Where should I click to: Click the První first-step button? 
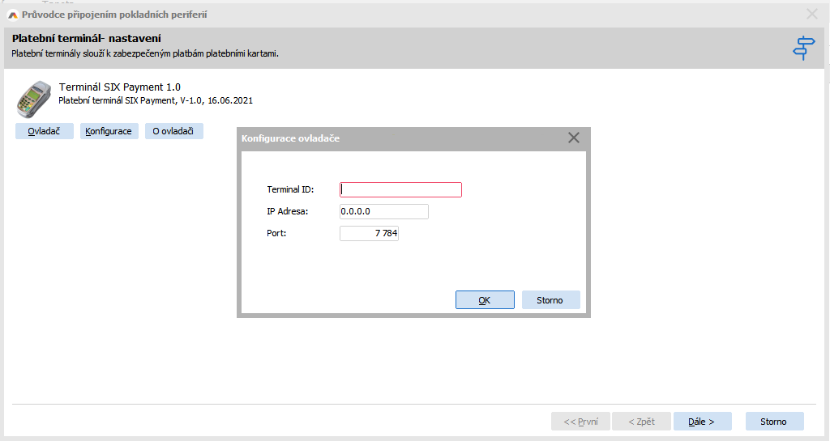580,422
